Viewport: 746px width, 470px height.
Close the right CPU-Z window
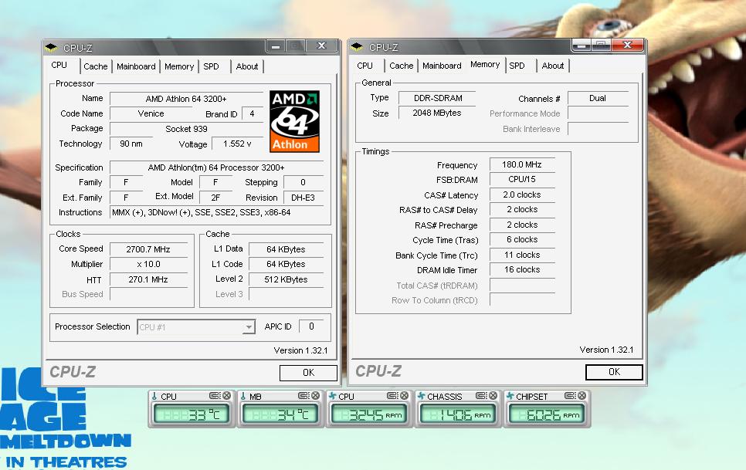628,45
